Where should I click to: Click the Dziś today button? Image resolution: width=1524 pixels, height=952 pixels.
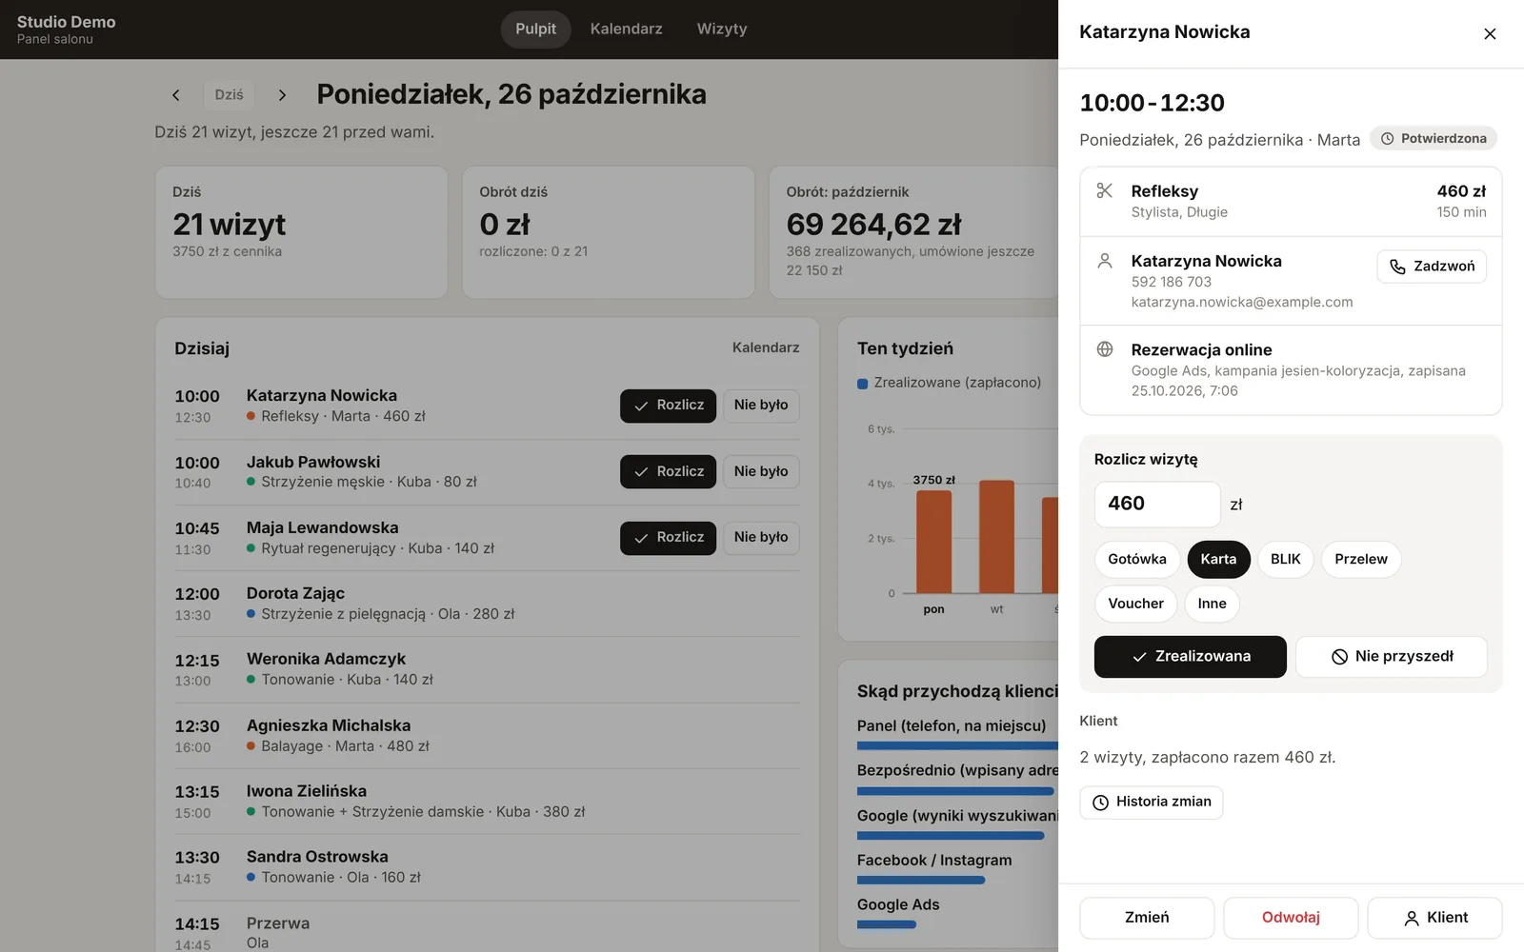pyautogui.click(x=229, y=95)
